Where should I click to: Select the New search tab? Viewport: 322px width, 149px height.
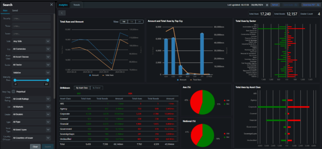(5, 10)
